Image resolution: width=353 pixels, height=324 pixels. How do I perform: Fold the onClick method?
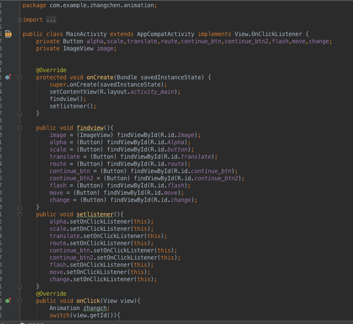[x=20, y=300]
